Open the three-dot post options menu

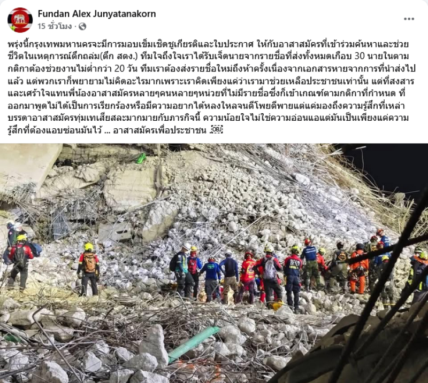pos(409,19)
